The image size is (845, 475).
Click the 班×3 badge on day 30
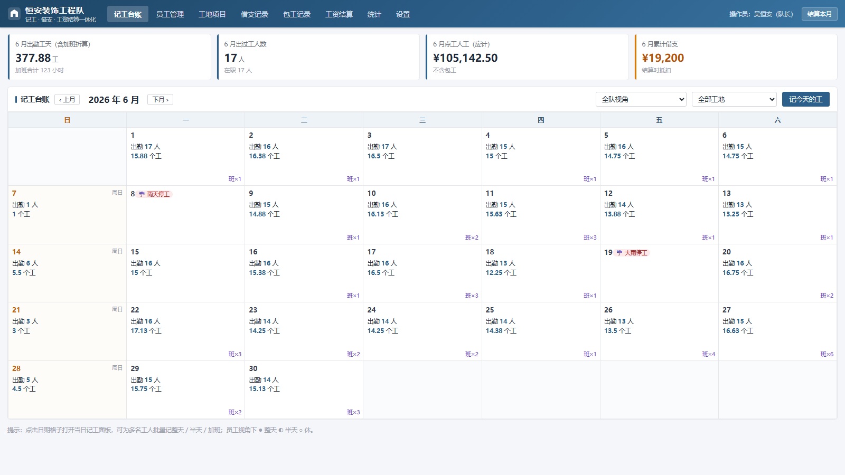(353, 412)
